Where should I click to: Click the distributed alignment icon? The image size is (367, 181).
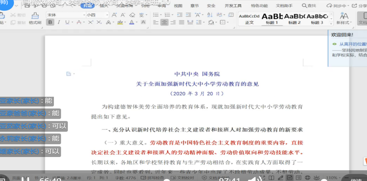[x=190, y=22]
